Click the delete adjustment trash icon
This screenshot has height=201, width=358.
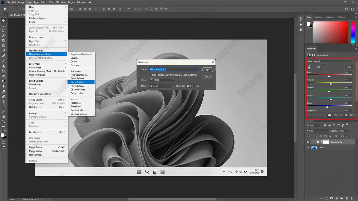[x=351, y=115]
